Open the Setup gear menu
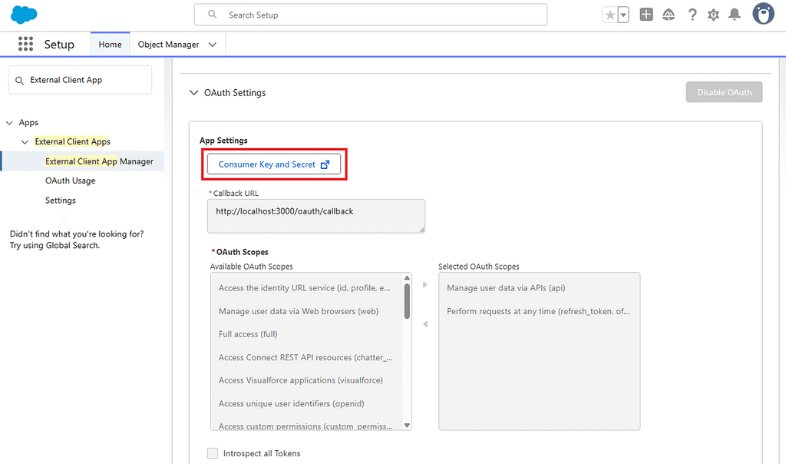The image size is (786, 464). 713,15
